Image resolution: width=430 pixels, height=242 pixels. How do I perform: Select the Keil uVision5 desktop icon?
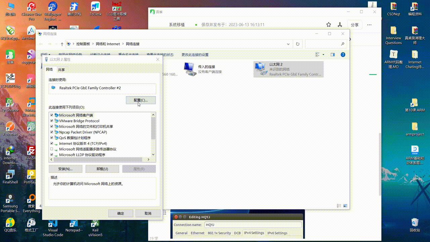coord(95,228)
